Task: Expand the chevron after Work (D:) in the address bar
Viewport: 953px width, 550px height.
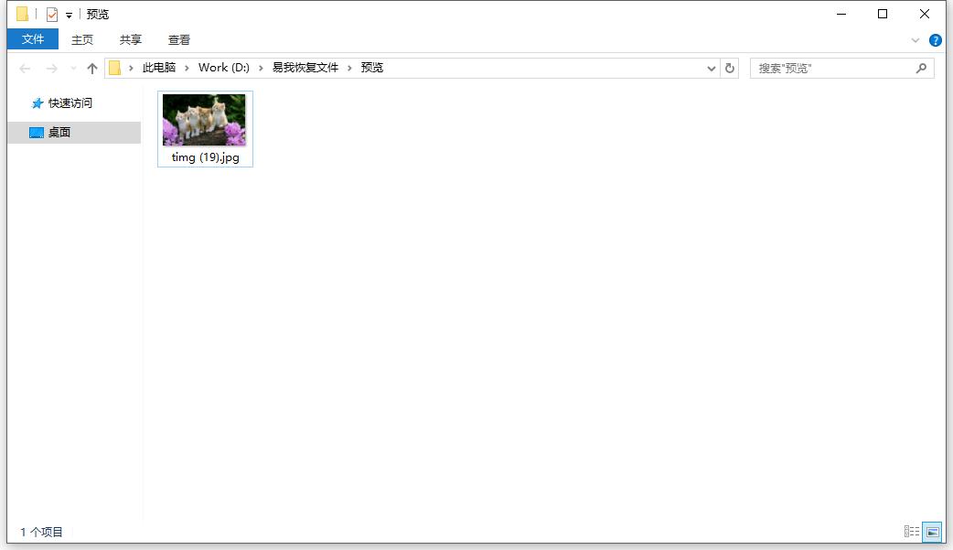Action: coord(262,68)
